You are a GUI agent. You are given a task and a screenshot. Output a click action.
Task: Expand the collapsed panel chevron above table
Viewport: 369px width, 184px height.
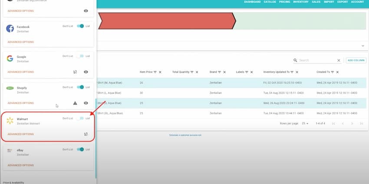point(363,46)
